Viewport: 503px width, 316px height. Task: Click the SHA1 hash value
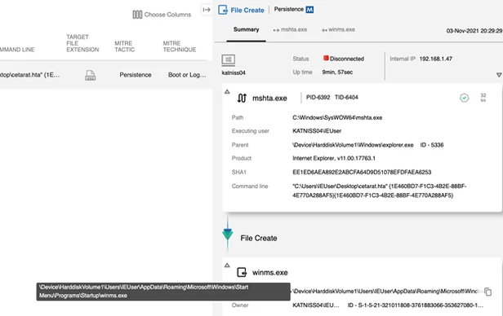pyautogui.click(x=362, y=173)
